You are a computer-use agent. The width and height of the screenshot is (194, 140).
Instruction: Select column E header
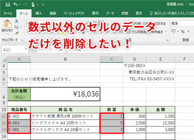[x=161, y=59]
